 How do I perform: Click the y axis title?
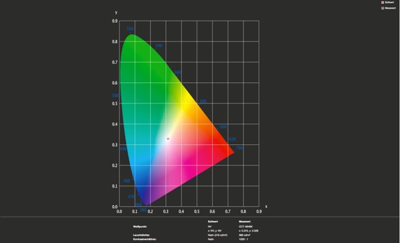click(116, 12)
